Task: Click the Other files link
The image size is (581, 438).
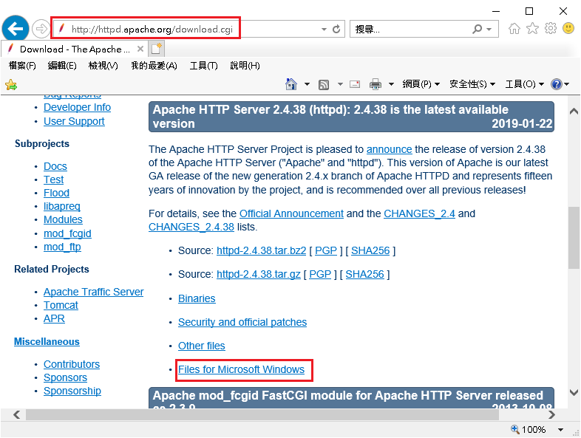Action: (202, 346)
